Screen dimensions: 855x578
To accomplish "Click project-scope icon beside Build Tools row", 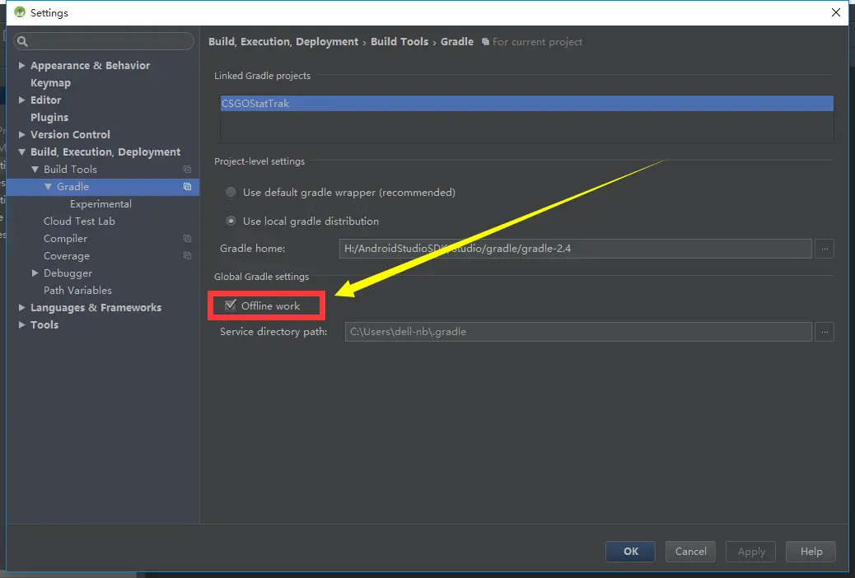I will [187, 170].
